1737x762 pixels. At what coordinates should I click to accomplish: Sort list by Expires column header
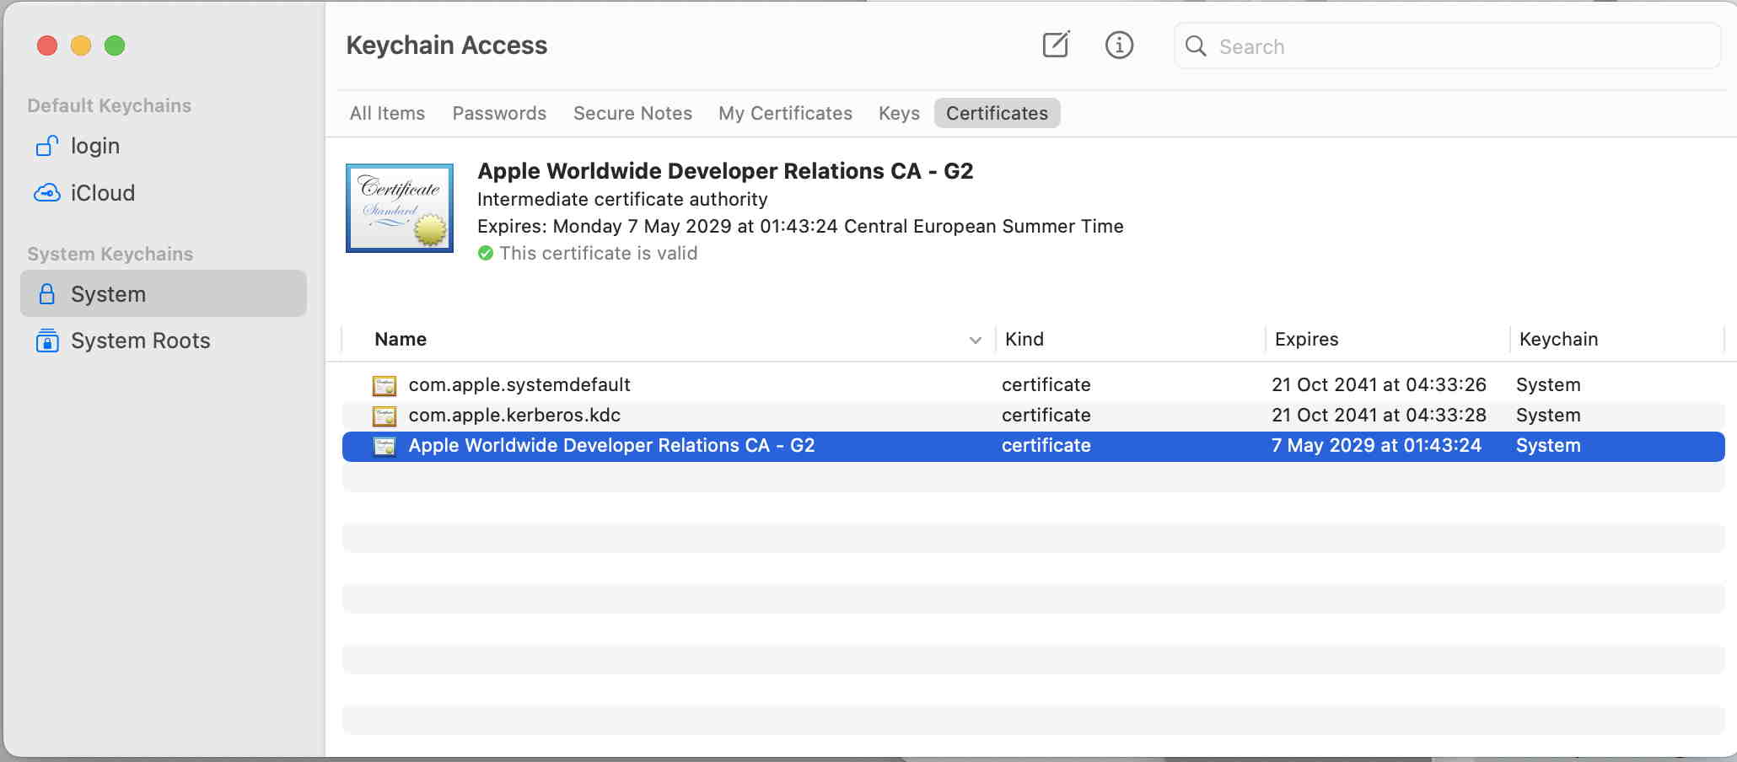[1306, 339]
